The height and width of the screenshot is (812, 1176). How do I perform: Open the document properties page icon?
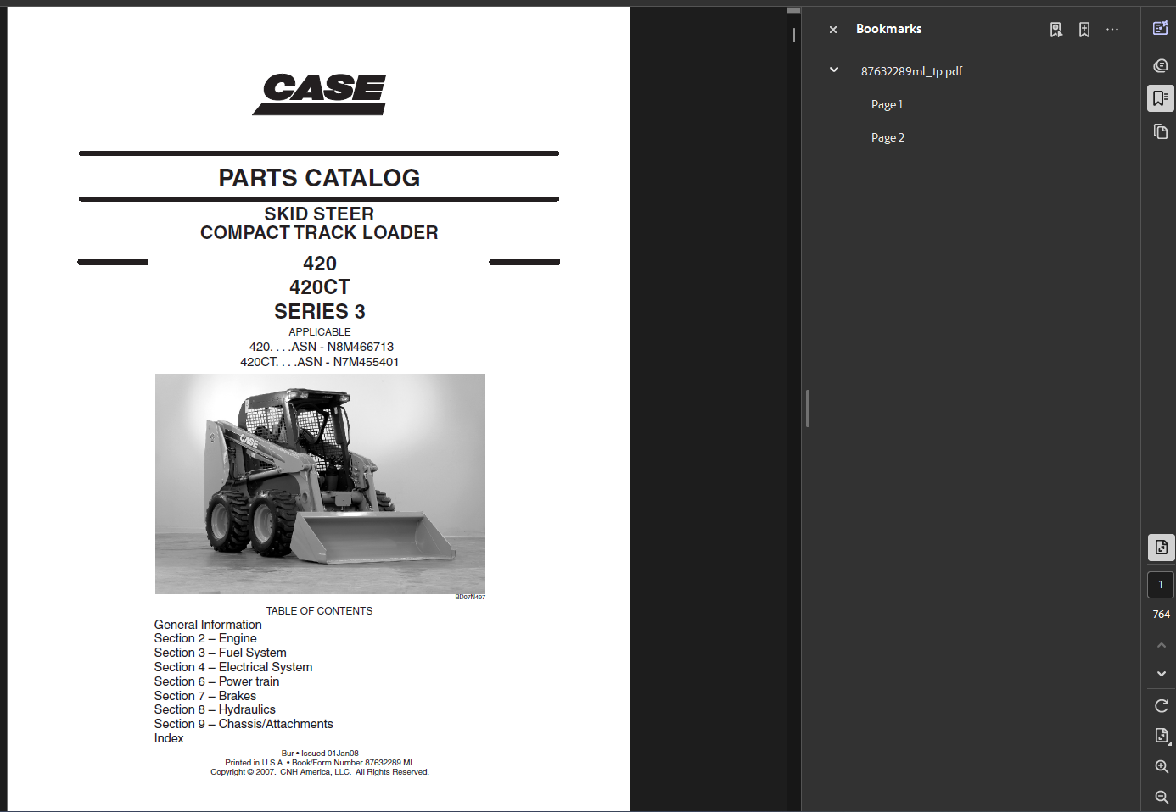(1162, 736)
